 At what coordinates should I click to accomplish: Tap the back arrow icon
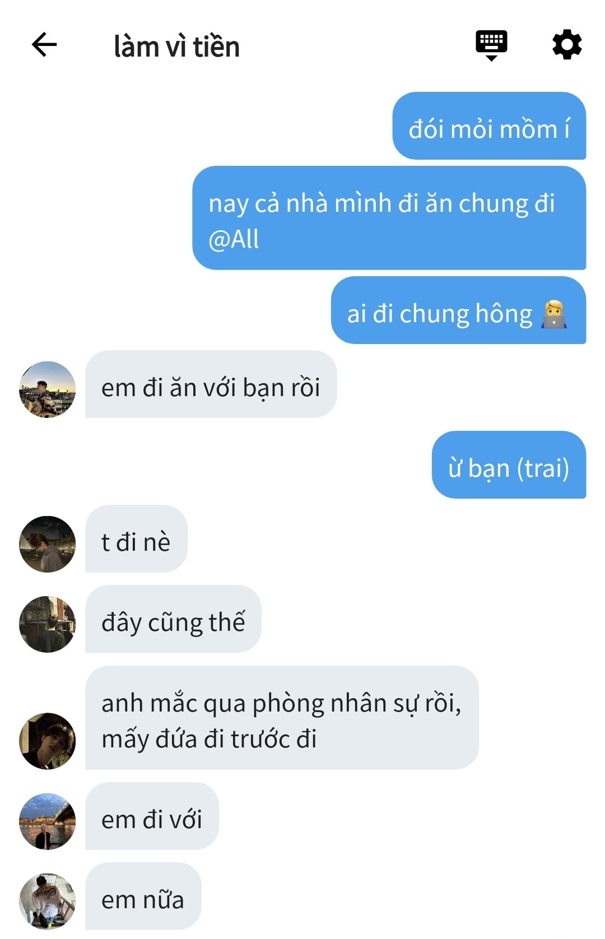tap(44, 45)
